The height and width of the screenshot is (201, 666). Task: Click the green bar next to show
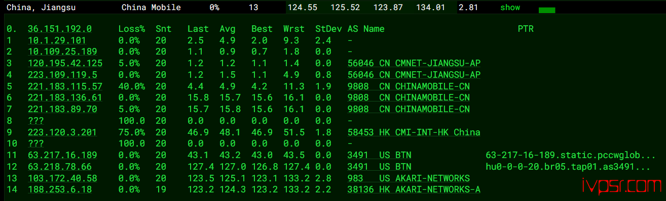546,10
